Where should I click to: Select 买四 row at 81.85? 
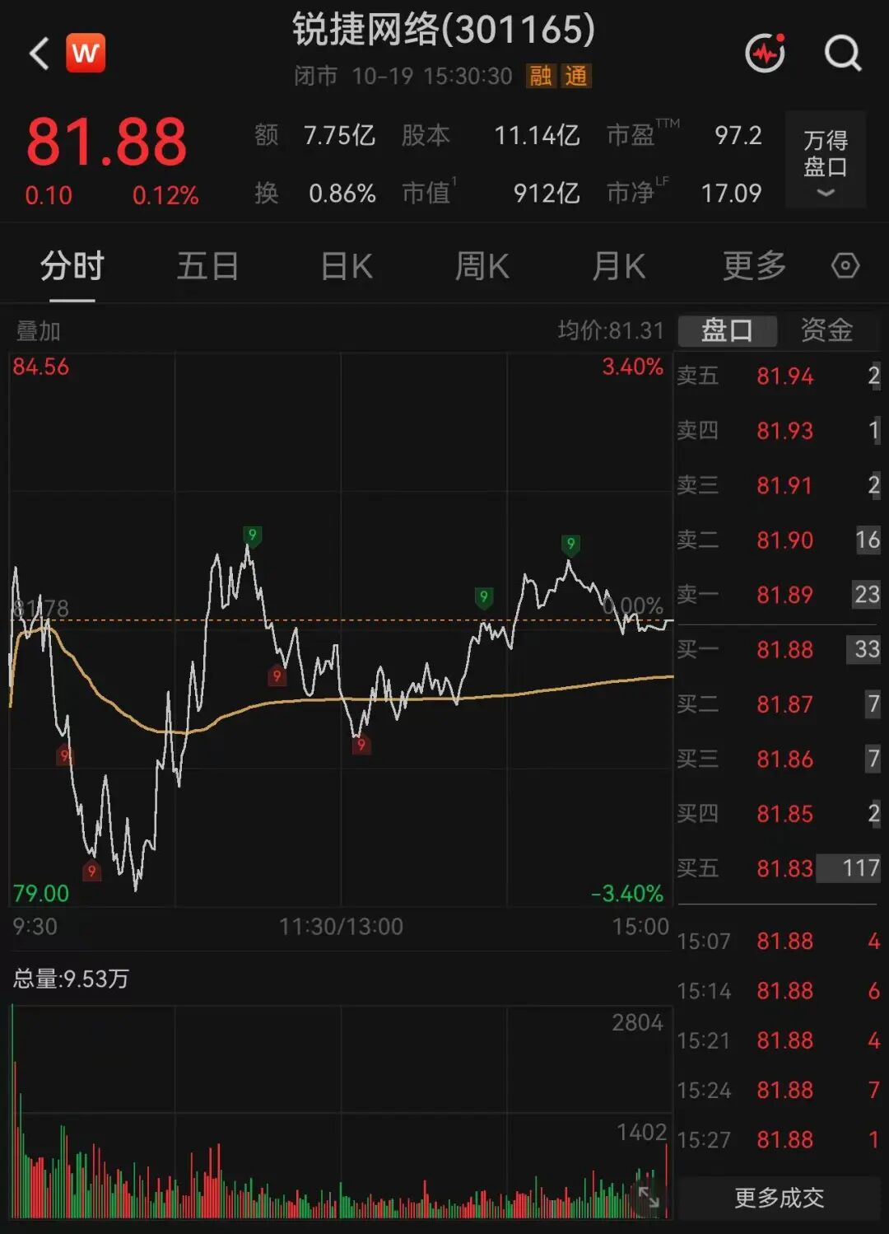pos(778,813)
